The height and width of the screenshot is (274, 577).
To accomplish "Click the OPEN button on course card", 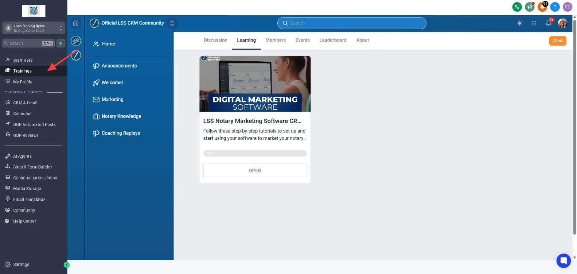I will pyautogui.click(x=255, y=171).
